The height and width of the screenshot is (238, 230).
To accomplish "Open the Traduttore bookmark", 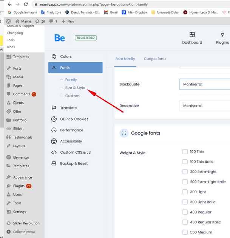I will pyautogui.click(x=51, y=12).
